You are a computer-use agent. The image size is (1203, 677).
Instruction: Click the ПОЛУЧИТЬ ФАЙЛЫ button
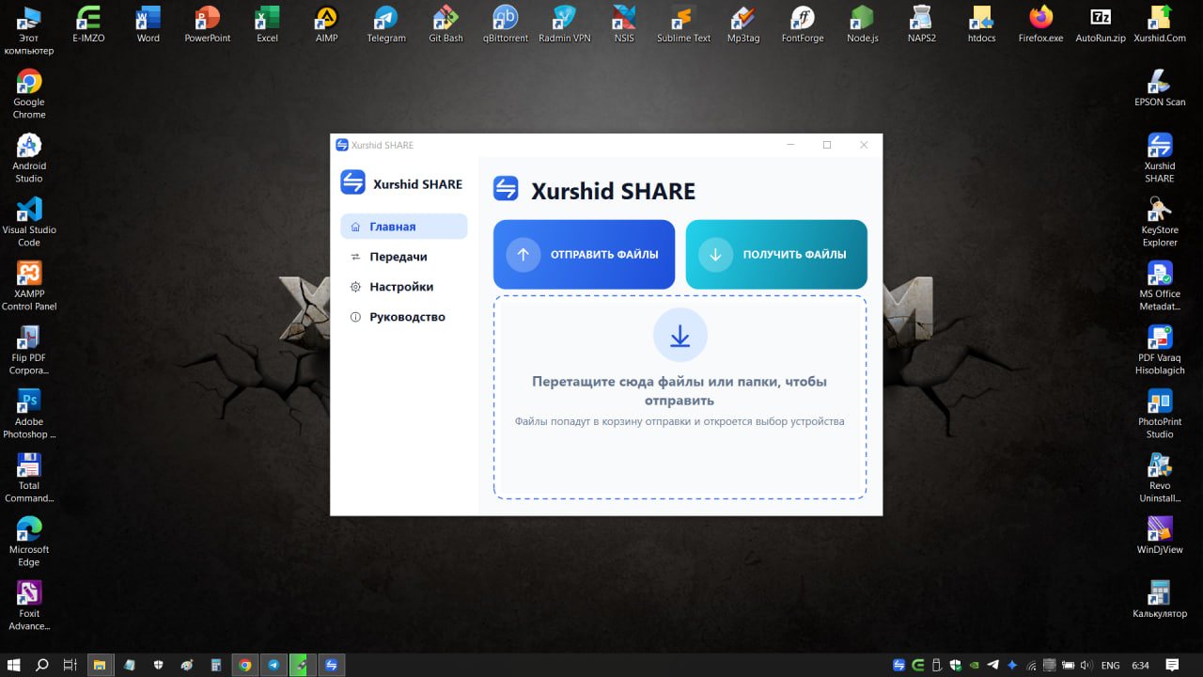[x=776, y=254]
